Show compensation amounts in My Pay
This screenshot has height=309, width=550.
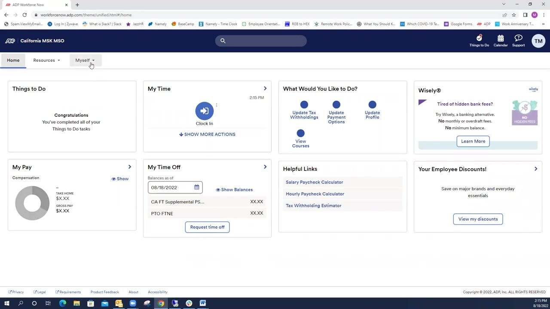tap(120, 179)
